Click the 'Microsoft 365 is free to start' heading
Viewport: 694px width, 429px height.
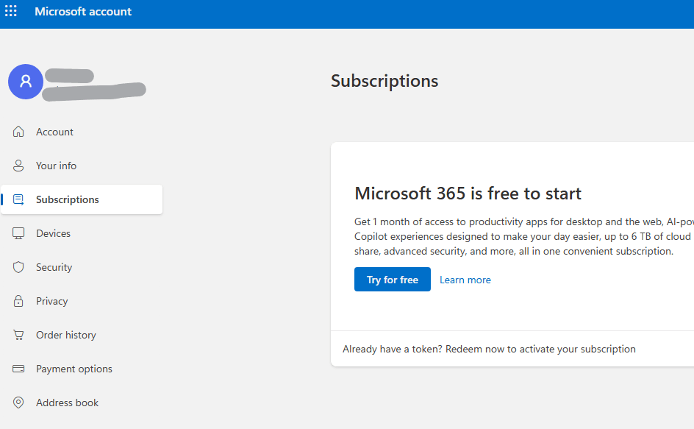tap(468, 194)
